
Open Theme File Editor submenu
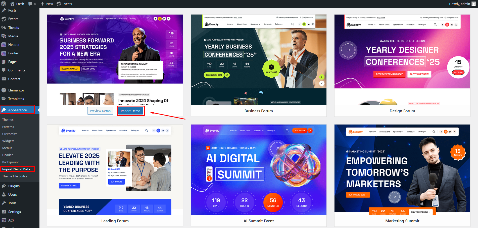15,176
